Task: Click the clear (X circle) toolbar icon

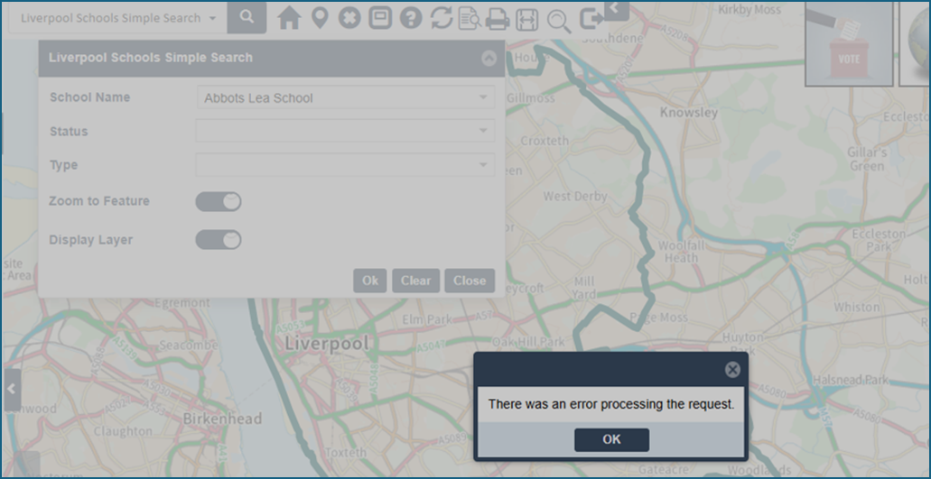Action: tap(349, 18)
